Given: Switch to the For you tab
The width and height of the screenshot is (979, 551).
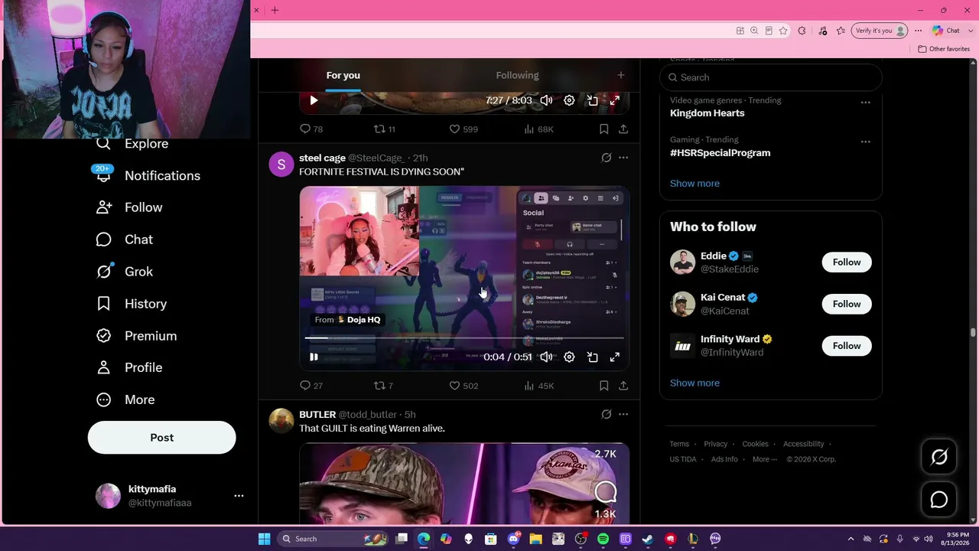Looking at the screenshot, I should (x=343, y=75).
